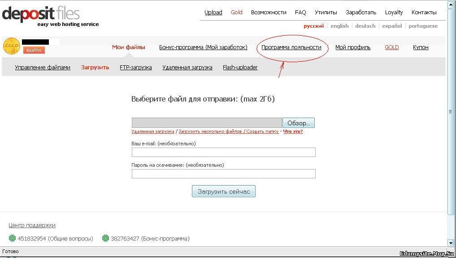456x258 pixels.
Task: Focus the Пароль на скачивание field
Action: [224, 173]
